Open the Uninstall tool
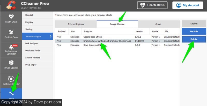Image resolution: width=207 pixels, height=106 pixels. (29, 15)
